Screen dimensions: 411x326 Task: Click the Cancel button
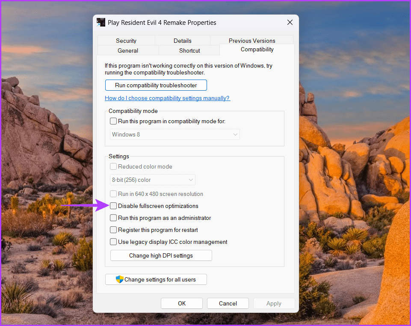[x=228, y=303]
